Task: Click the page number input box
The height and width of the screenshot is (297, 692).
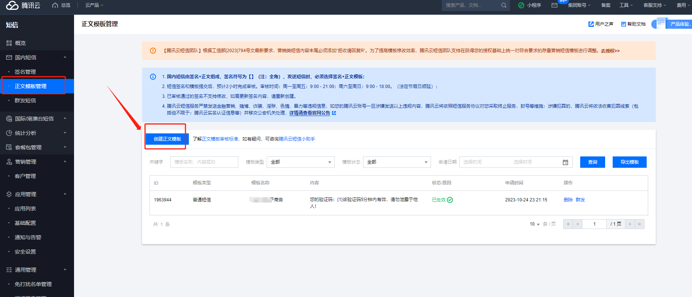Action: pyautogui.click(x=595, y=224)
